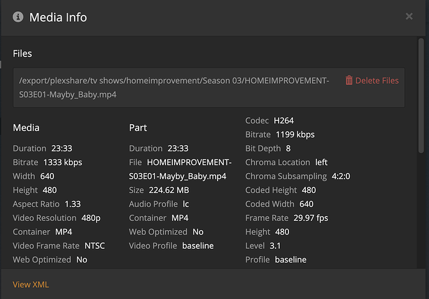The width and height of the screenshot is (429, 299).
Task: Open the View XML link
Action: click(30, 285)
